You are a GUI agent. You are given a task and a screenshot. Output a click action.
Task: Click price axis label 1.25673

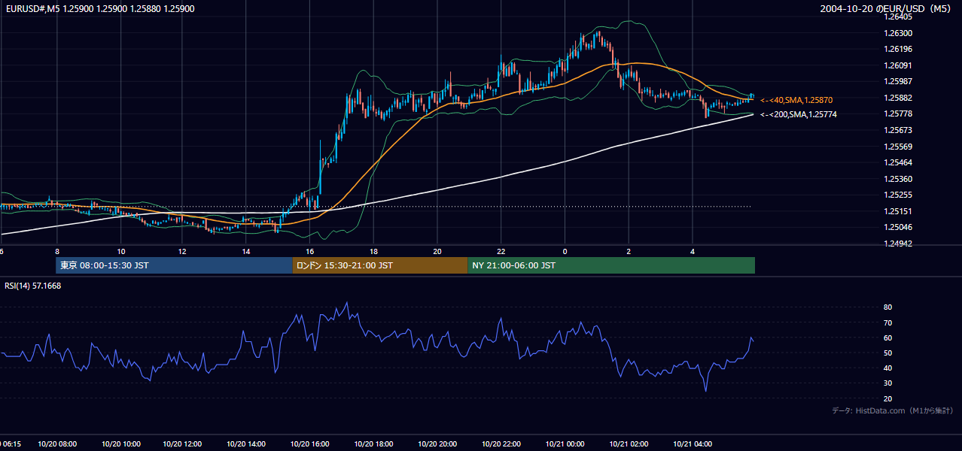click(898, 130)
